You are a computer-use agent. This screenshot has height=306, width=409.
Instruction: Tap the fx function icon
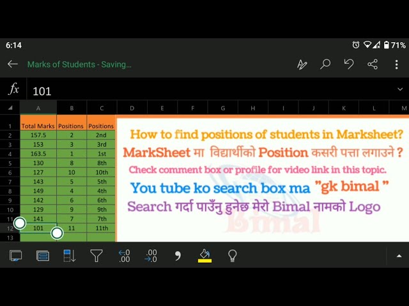coord(13,89)
